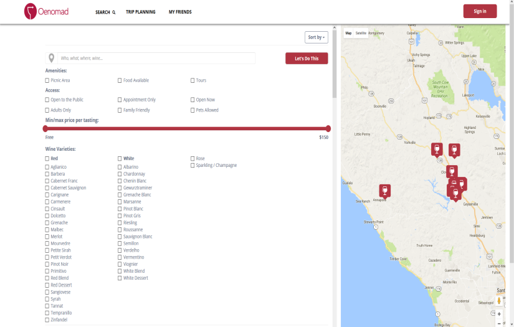Screen dimensions: 514x327
Task: Check Open to the Public
Action: [x=47, y=100]
